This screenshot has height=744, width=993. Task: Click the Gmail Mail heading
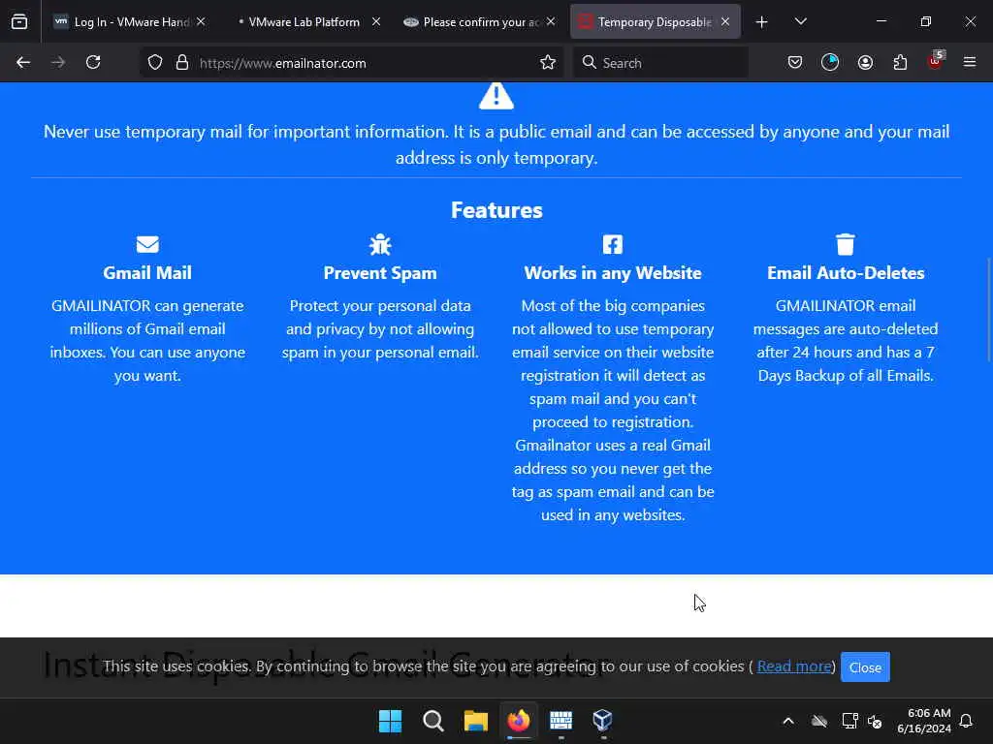point(147,273)
